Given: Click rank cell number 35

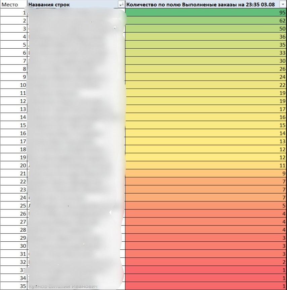Looking at the screenshot, I should 14,286.
